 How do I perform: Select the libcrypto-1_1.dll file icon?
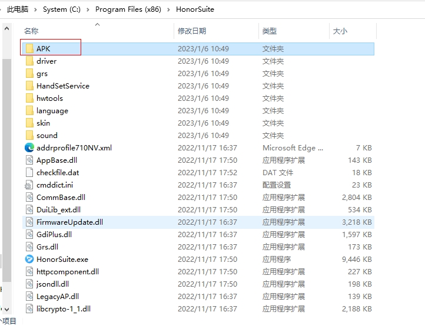pyautogui.click(x=29, y=308)
